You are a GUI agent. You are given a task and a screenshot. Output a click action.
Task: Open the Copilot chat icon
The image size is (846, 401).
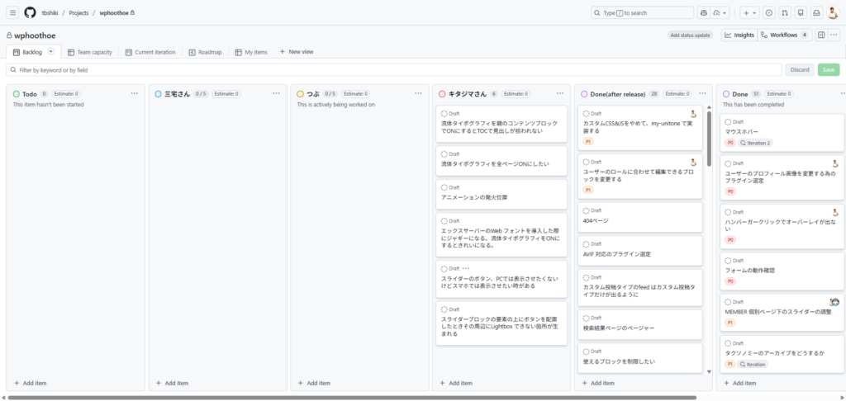coord(704,12)
